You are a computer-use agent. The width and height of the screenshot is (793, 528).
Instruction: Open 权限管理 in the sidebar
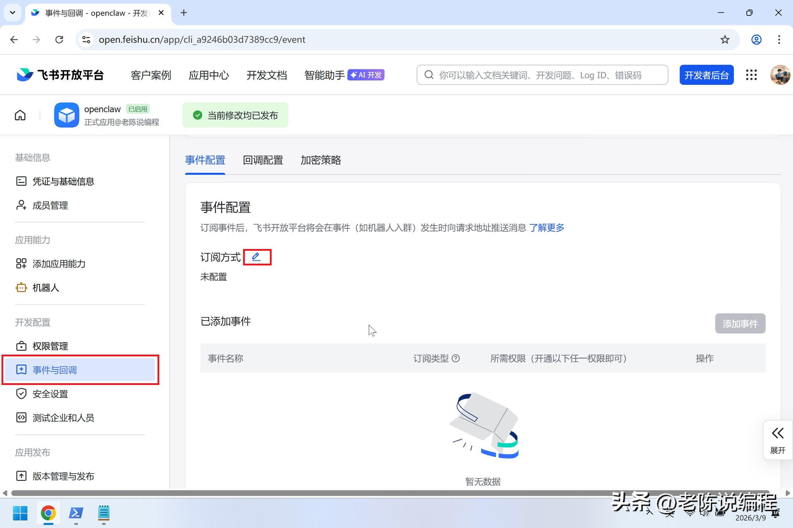coord(50,346)
